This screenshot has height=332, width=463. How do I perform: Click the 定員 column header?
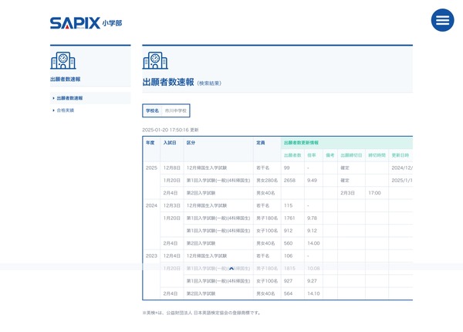[x=261, y=143]
